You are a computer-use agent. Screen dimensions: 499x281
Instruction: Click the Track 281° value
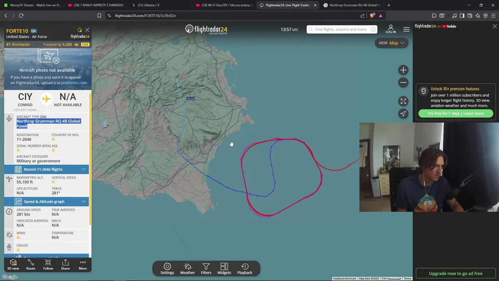coord(56,193)
